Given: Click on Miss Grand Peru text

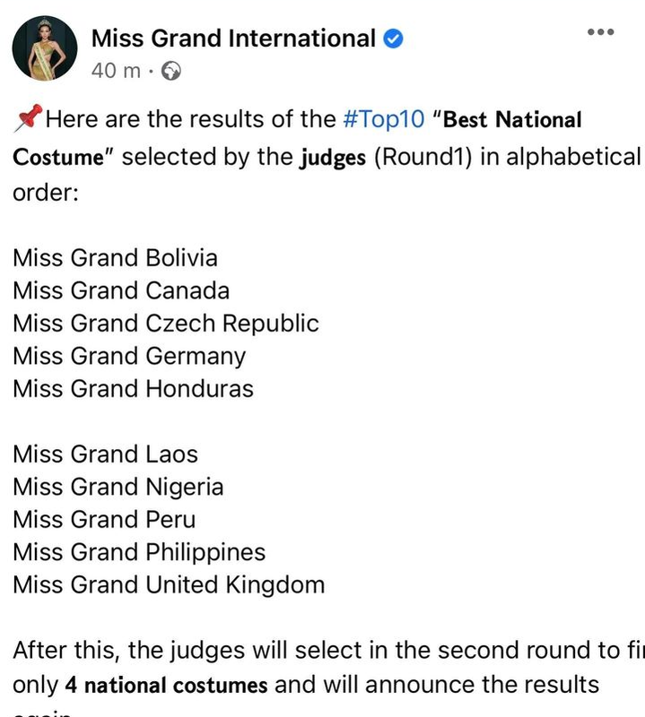Looking at the screenshot, I should pyautogui.click(x=104, y=520).
